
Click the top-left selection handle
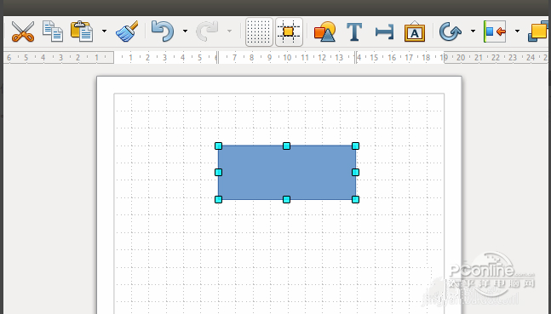(218, 146)
